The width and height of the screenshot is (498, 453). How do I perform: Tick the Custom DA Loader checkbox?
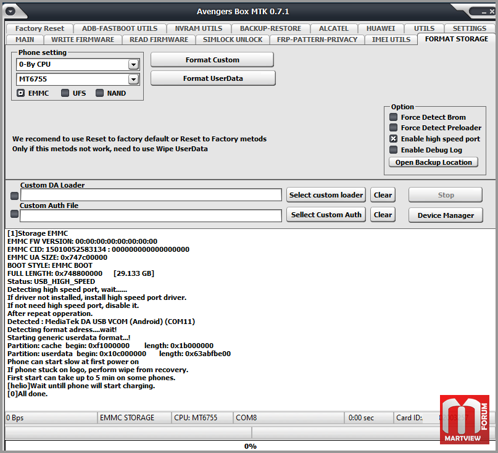[14, 196]
